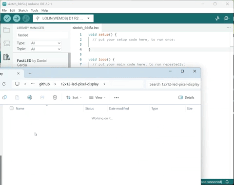Open See more ellipsis in Explorer toolbar
Image resolution: width=234 pixels, height=185 pixels.
click(x=117, y=97)
